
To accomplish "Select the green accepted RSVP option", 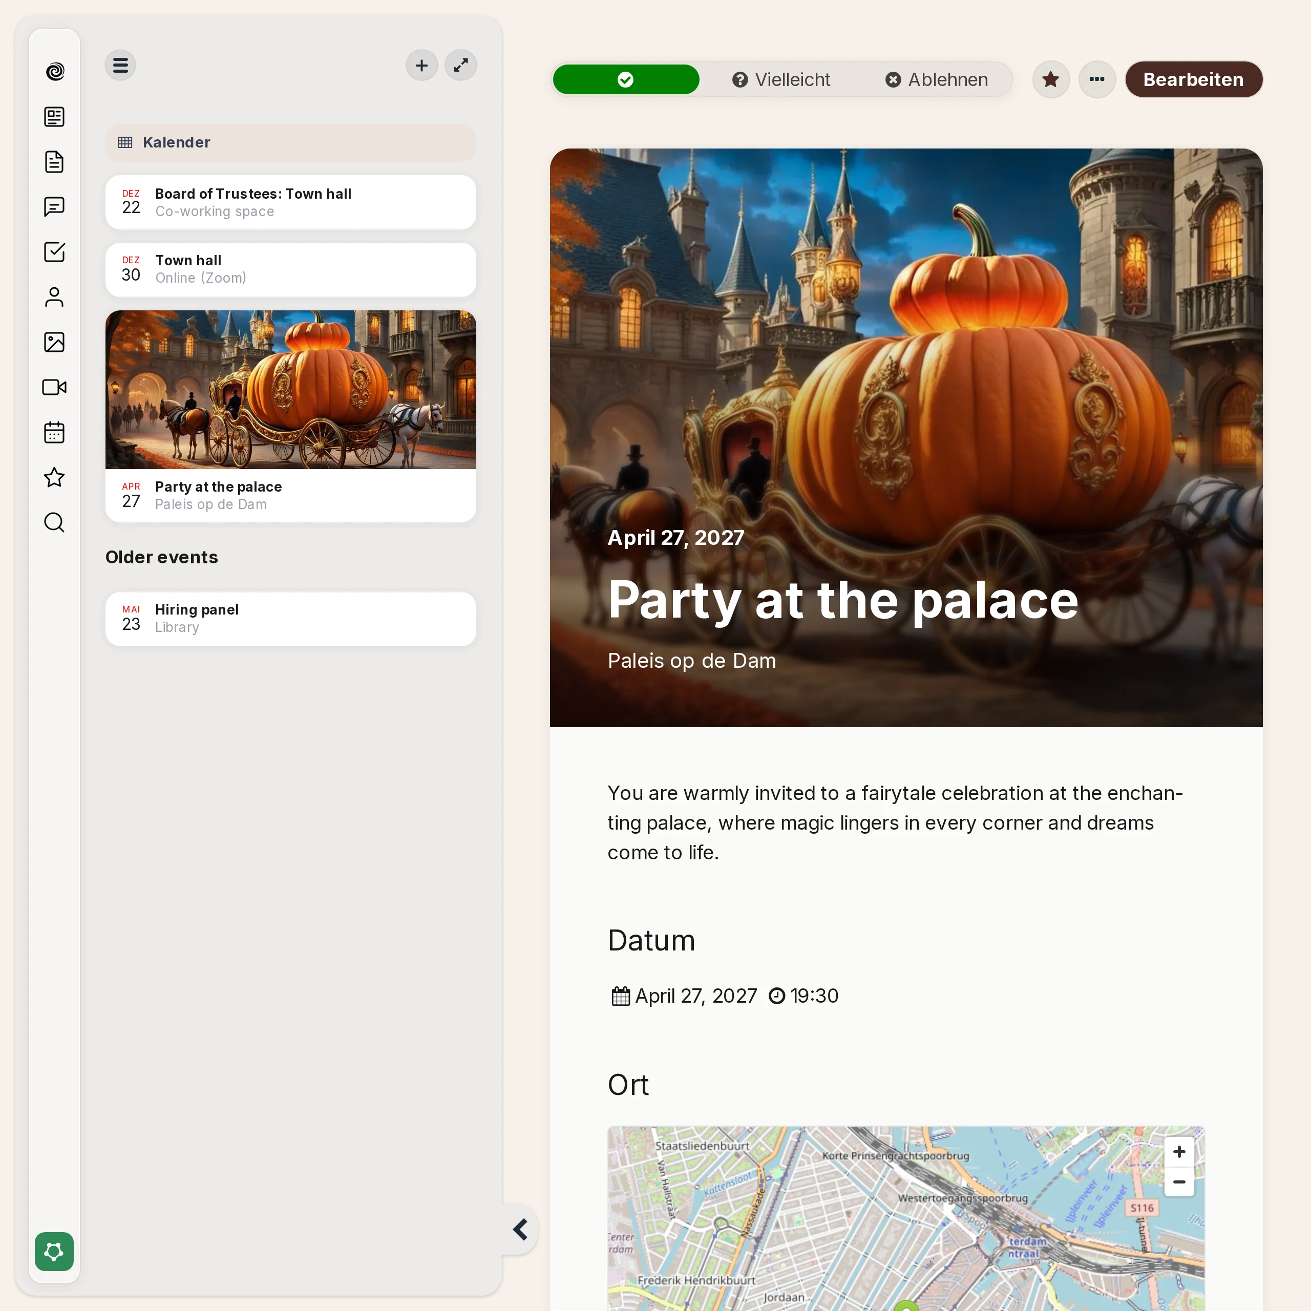I will click(x=626, y=79).
